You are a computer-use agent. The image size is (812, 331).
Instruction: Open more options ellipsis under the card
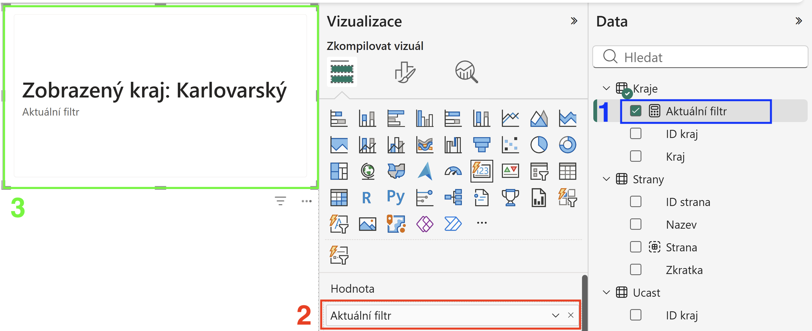pos(306,201)
